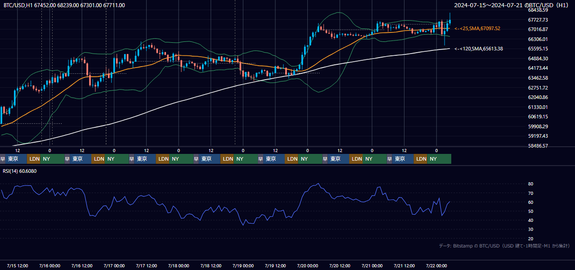Click RSI scale level 60

(531, 202)
